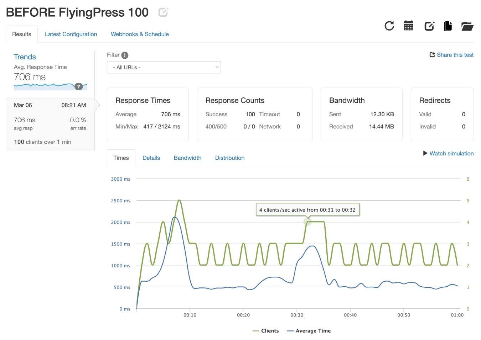
Task: Open the Distribution chart tab
Action: pos(229,158)
